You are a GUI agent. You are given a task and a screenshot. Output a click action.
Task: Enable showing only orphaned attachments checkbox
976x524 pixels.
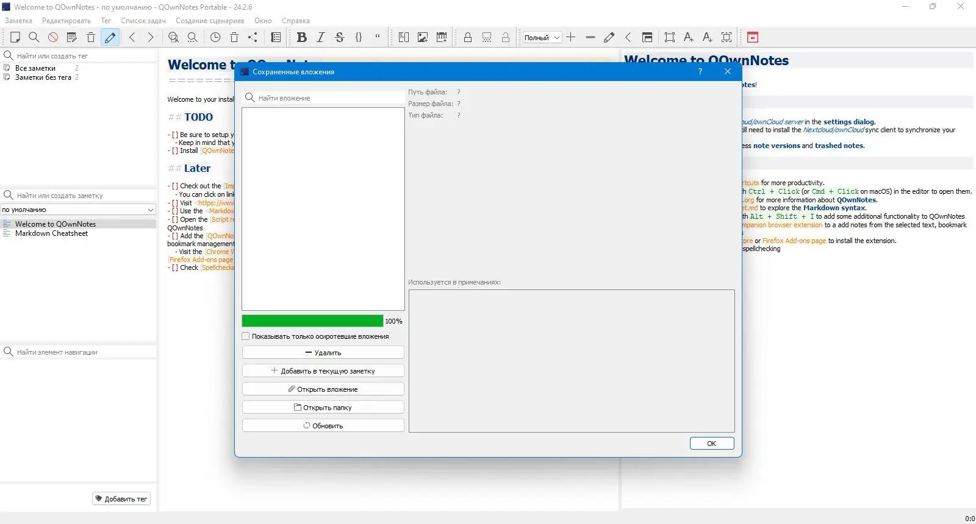click(x=246, y=336)
